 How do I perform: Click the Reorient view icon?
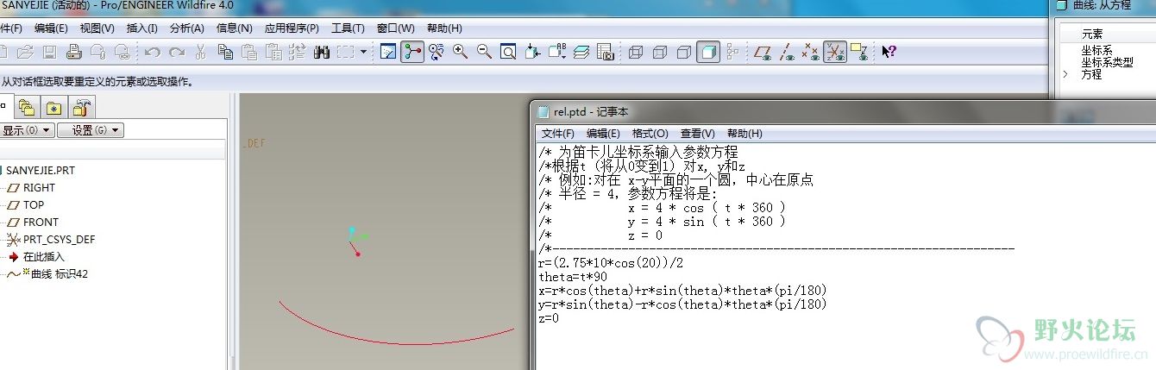pyautogui.click(x=533, y=52)
